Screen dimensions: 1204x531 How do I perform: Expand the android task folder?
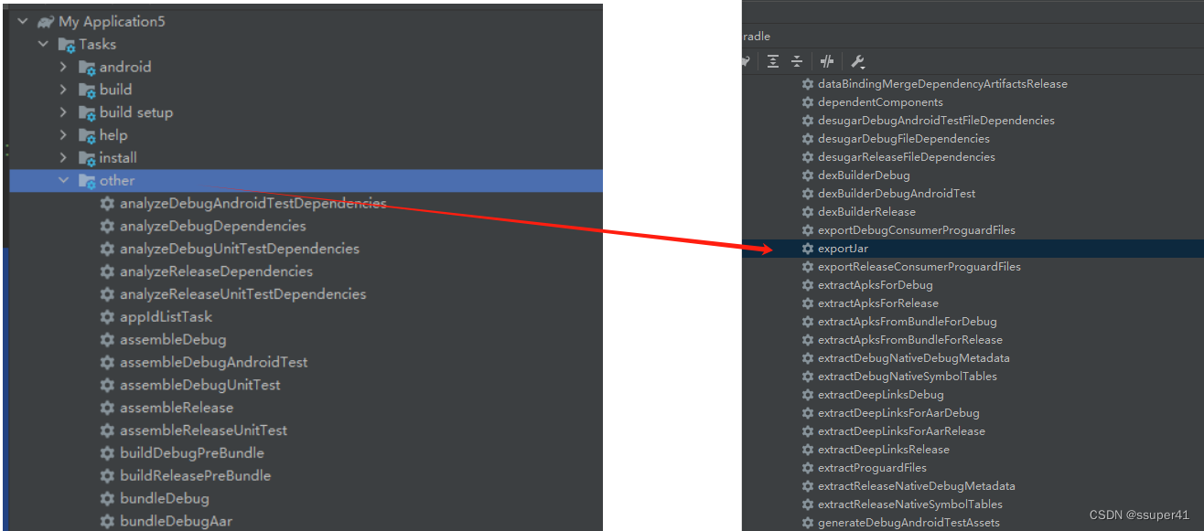pyautogui.click(x=63, y=67)
